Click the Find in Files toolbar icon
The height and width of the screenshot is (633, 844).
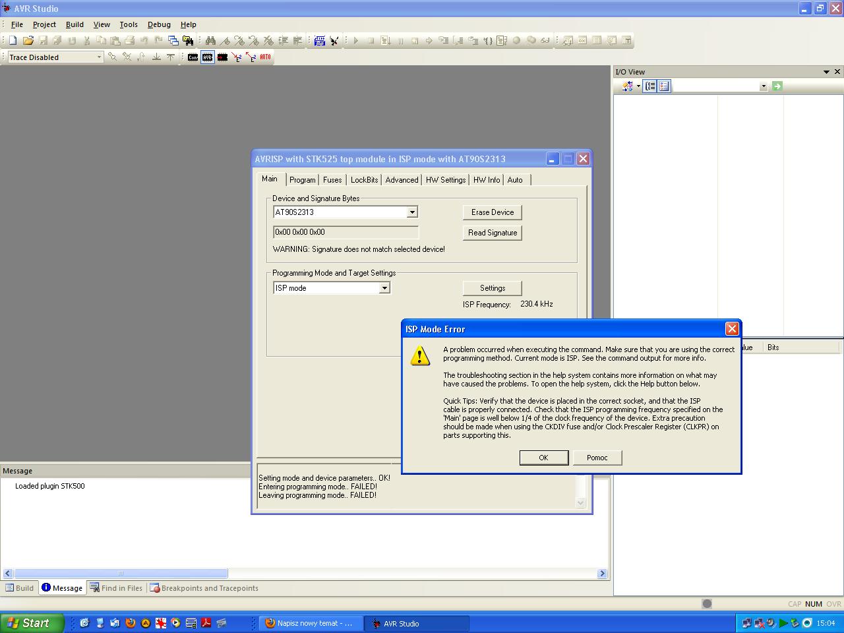click(188, 40)
